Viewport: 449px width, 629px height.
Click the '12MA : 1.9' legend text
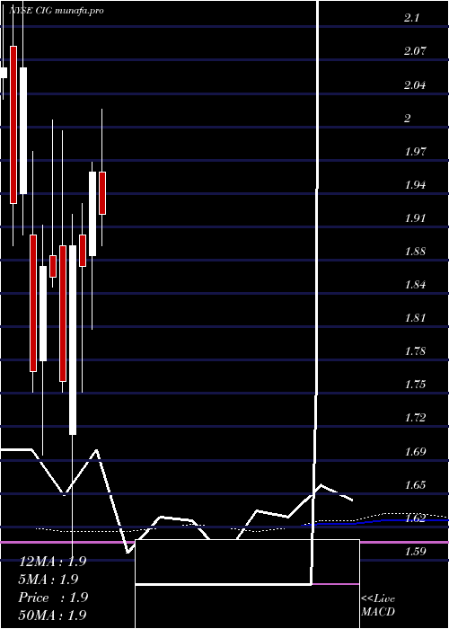tap(52, 562)
